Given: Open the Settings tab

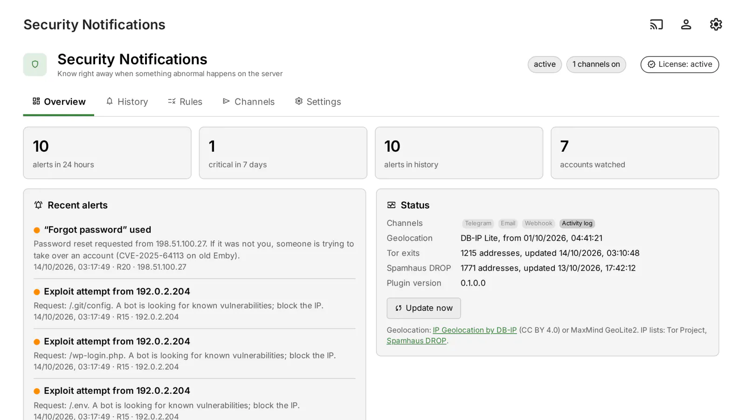Looking at the screenshot, I should coord(318,102).
